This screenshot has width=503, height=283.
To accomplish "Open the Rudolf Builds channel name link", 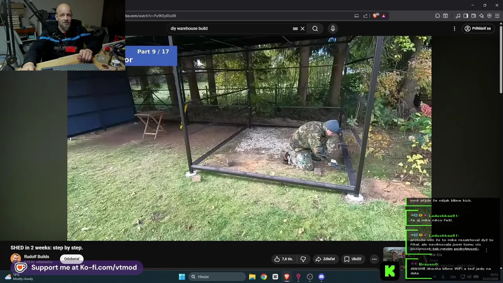I will (37, 257).
